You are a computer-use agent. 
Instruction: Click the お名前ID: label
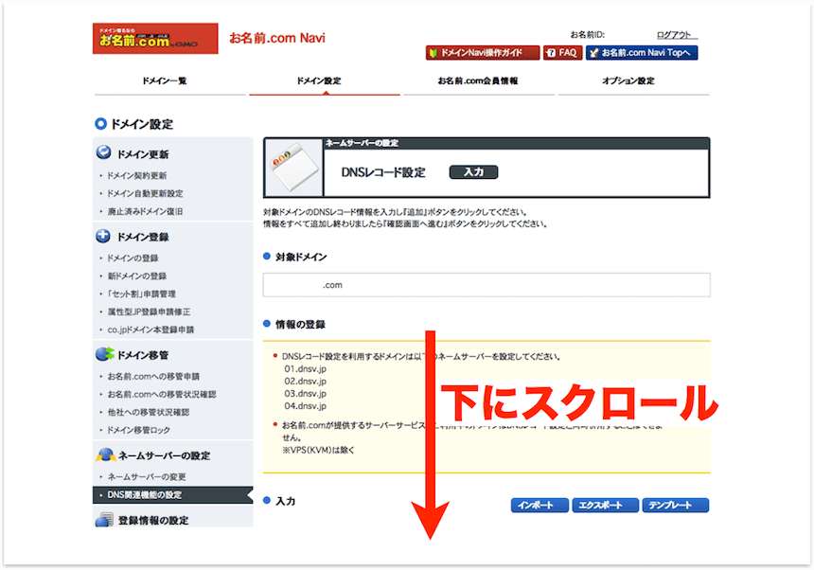pyautogui.click(x=587, y=35)
